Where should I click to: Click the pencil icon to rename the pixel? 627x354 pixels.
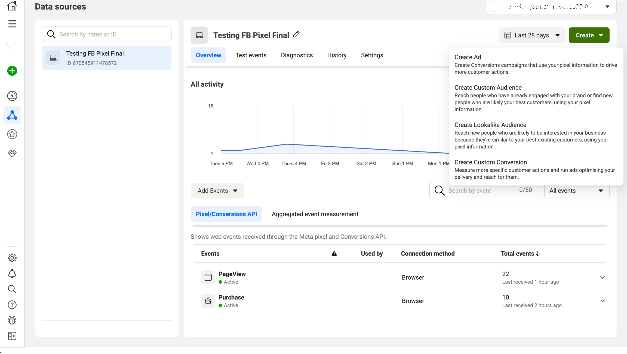[296, 34]
